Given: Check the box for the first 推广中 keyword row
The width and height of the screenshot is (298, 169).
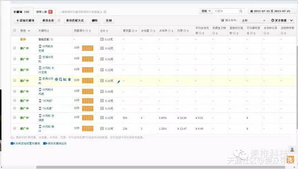Looking at the screenshot, I should tap(14, 48).
